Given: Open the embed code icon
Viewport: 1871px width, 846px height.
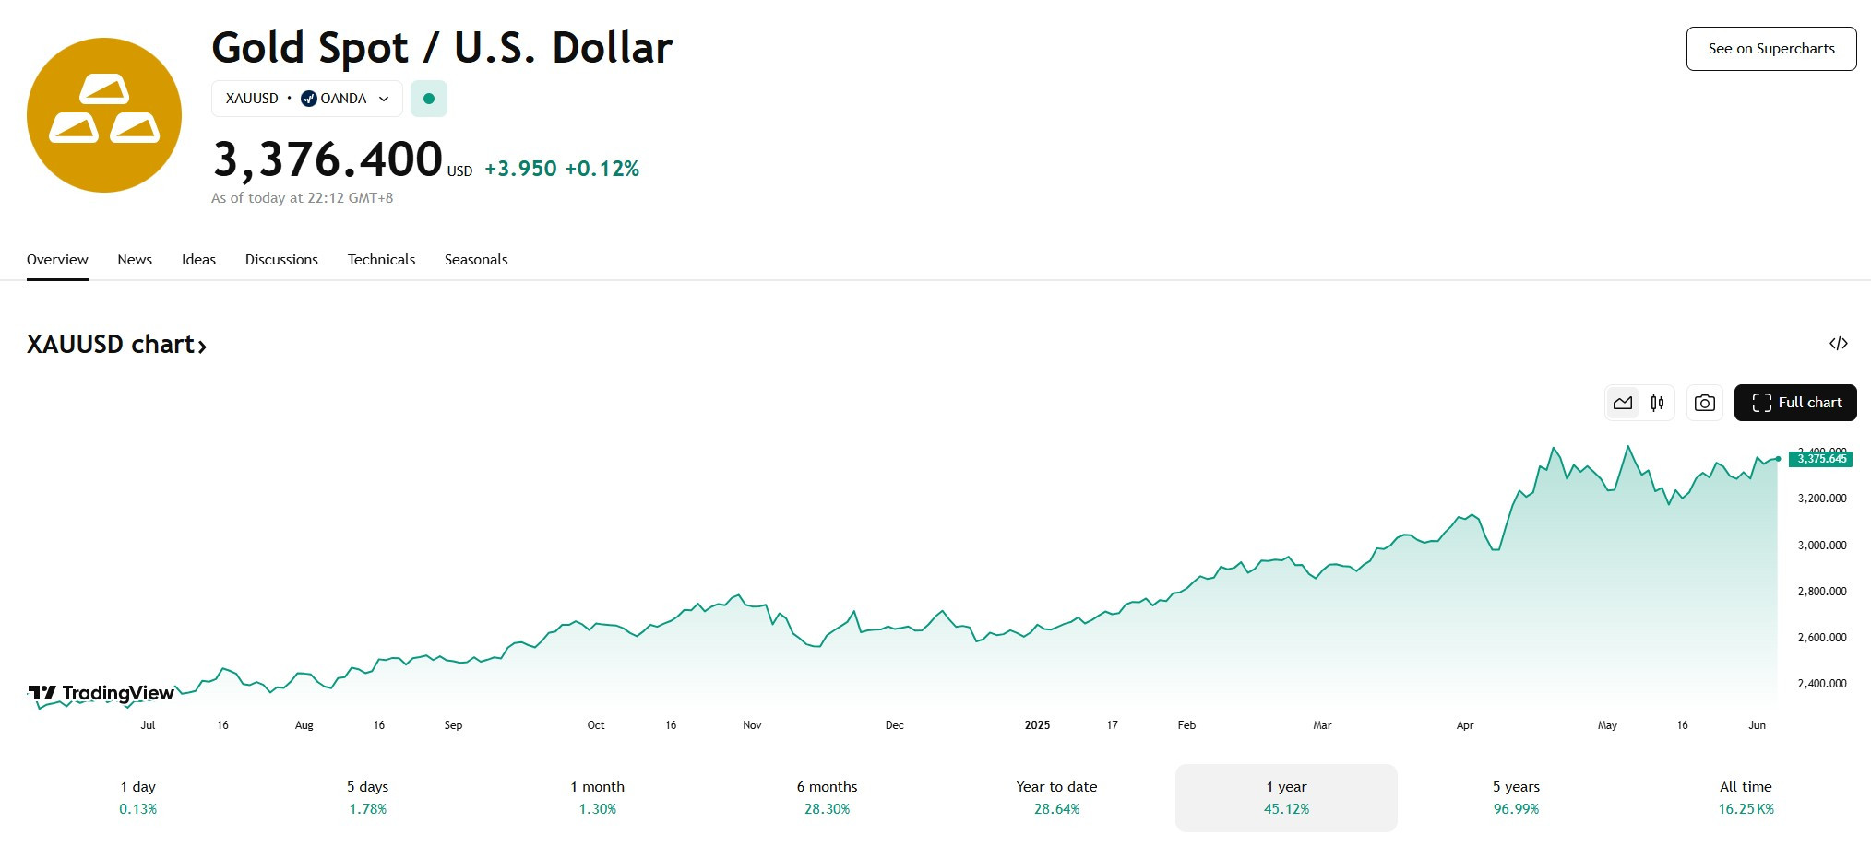Looking at the screenshot, I should (x=1838, y=344).
